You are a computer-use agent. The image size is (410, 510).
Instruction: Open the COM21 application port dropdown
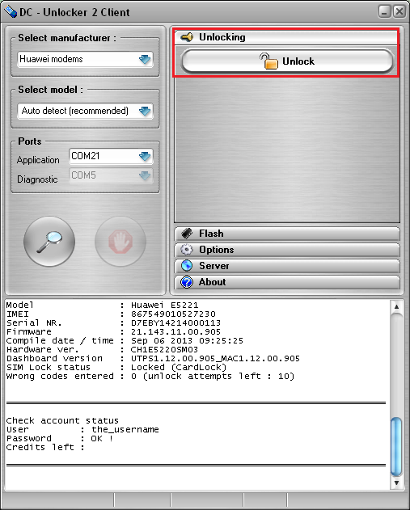point(111,156)
